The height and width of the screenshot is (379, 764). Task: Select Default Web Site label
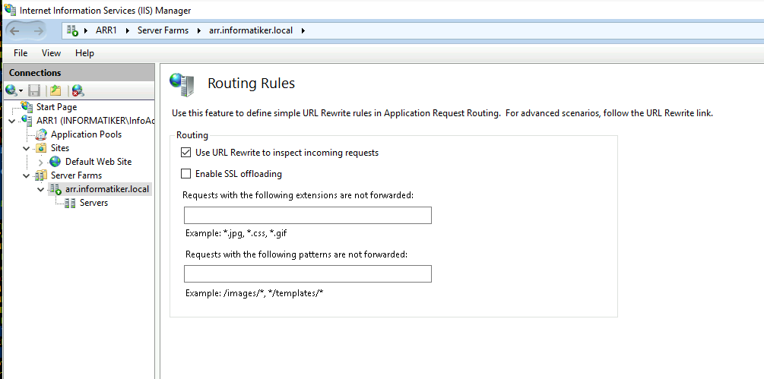tap(98, 162)
